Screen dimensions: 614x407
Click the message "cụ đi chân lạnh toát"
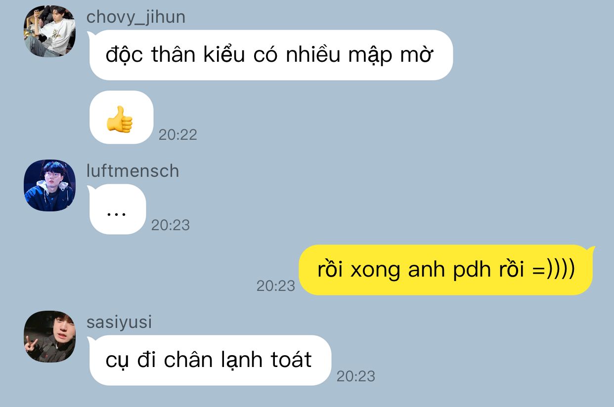(210, 360)
